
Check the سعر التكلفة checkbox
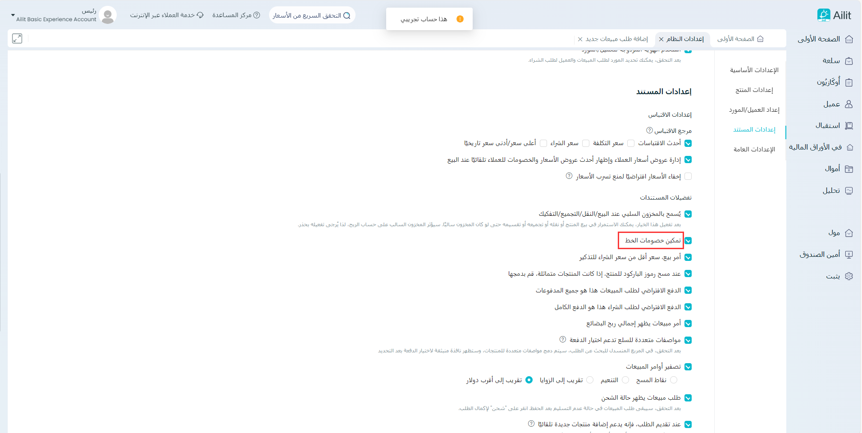point(631,143)
